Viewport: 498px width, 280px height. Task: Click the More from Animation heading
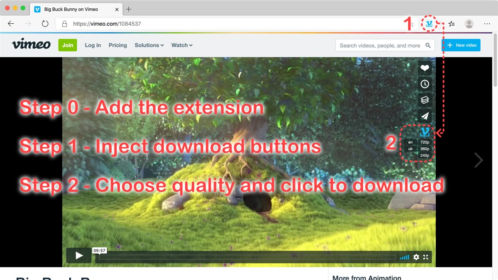[367, 278]
